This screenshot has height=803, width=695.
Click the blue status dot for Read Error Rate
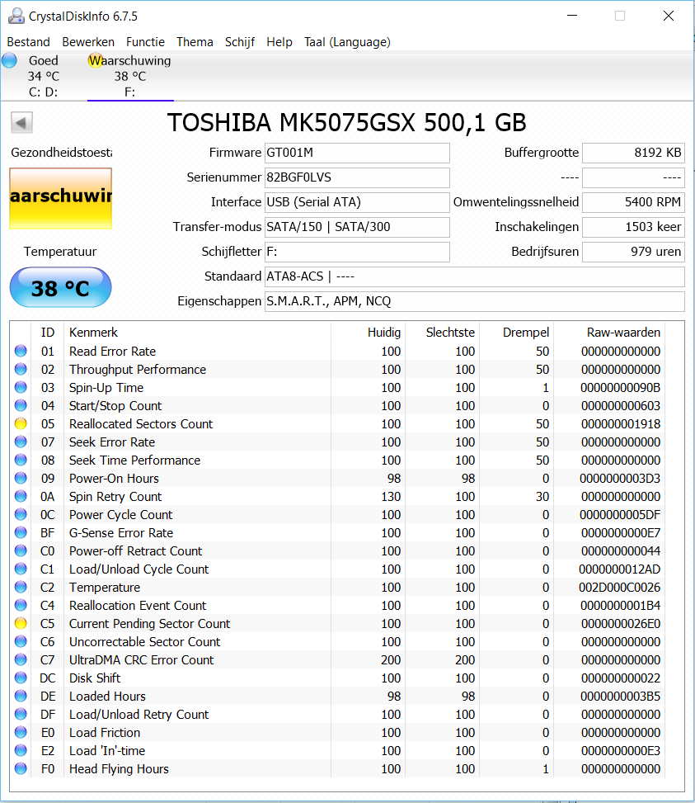point(21,352)
